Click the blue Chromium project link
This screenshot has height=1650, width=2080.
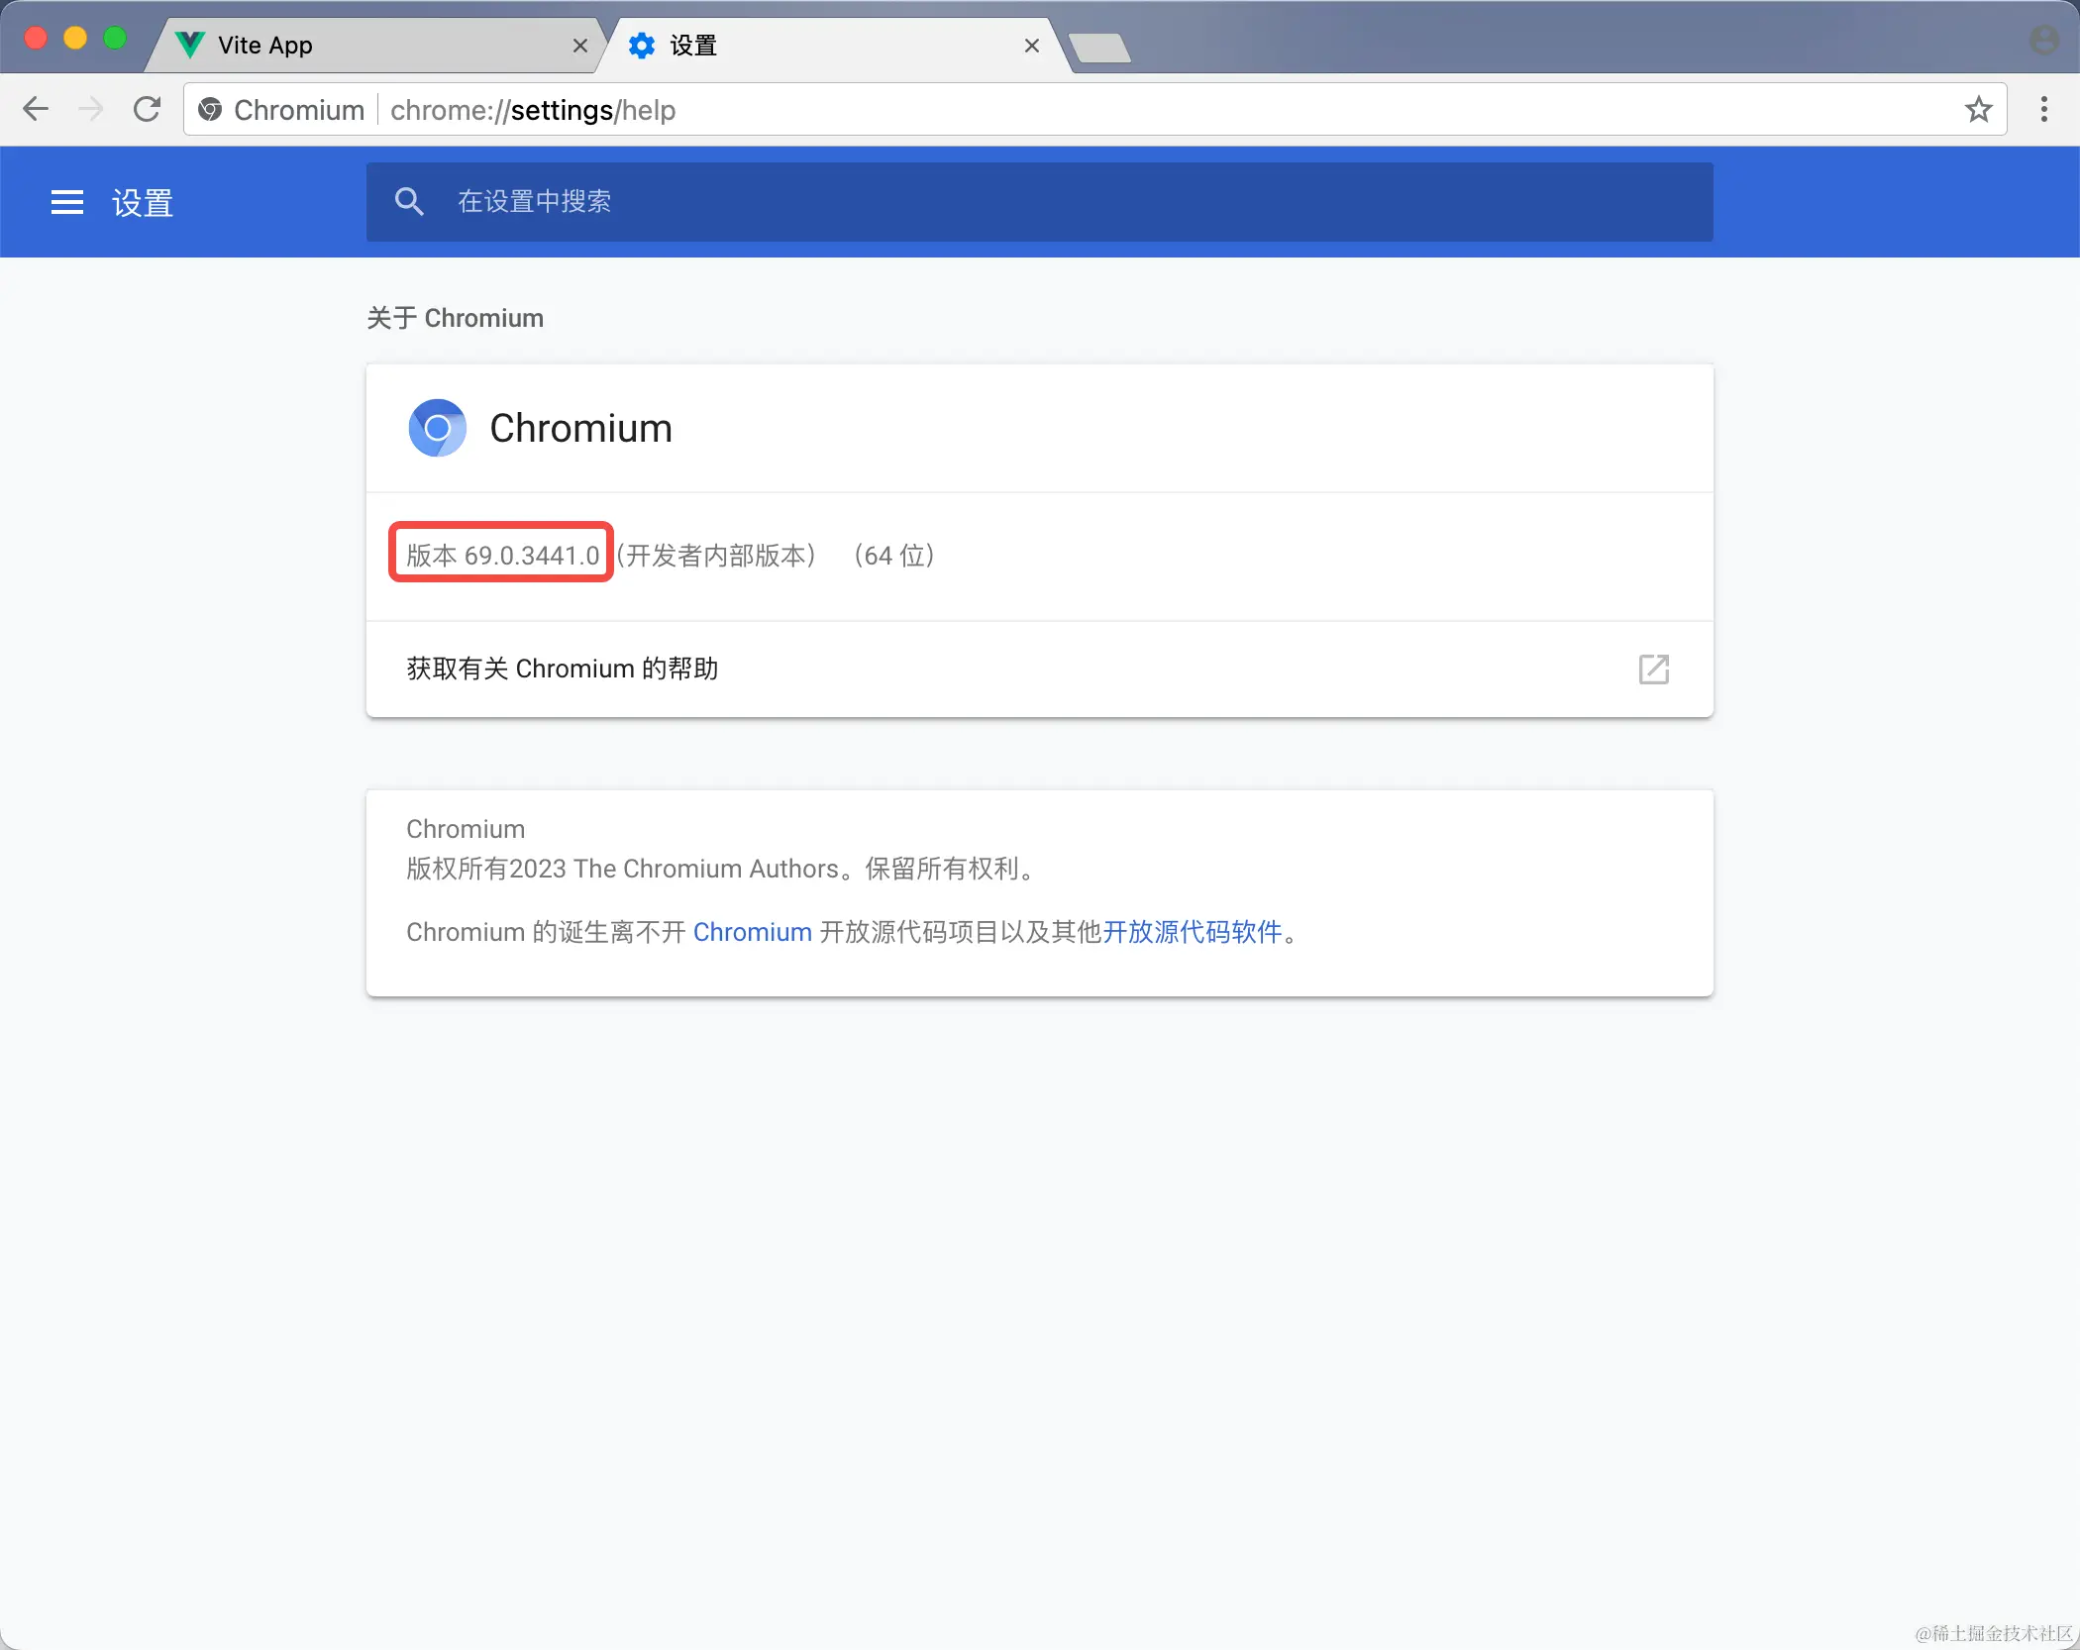tap(752, 932)
